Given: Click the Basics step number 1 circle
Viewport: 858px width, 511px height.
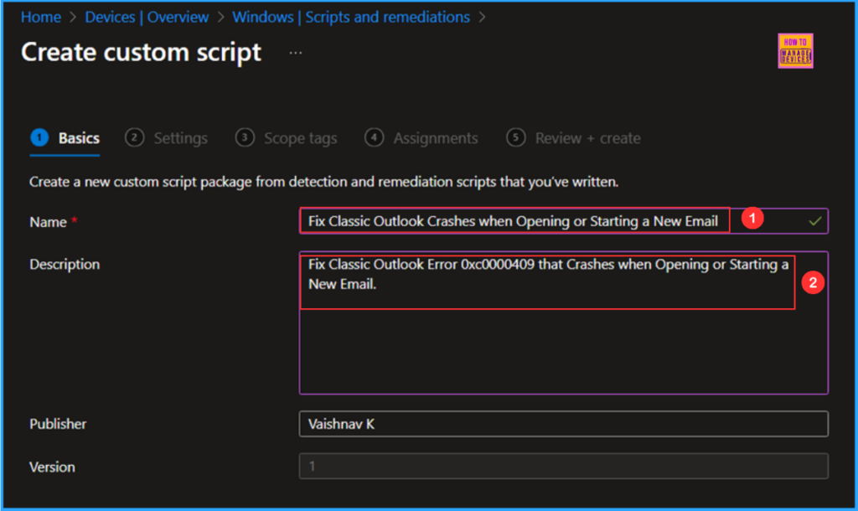Looking at the screenshot, I should tap(39, 137).
